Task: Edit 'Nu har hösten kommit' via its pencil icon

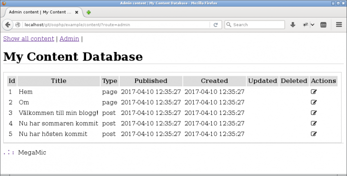Action: [x=314, y=134]
